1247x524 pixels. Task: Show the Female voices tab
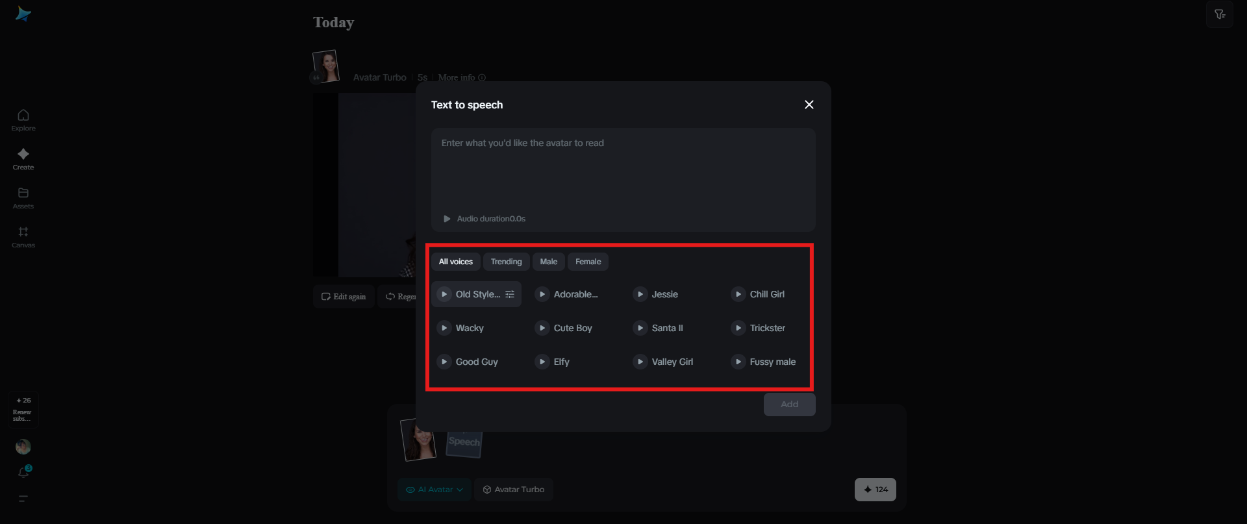[588, 262]
